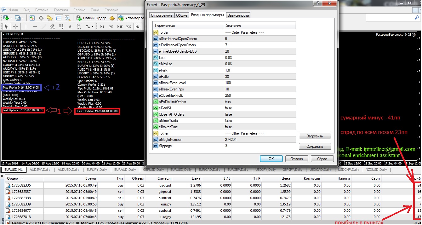
Task: Select the eRealSL value false
Action: coord(260,108)
